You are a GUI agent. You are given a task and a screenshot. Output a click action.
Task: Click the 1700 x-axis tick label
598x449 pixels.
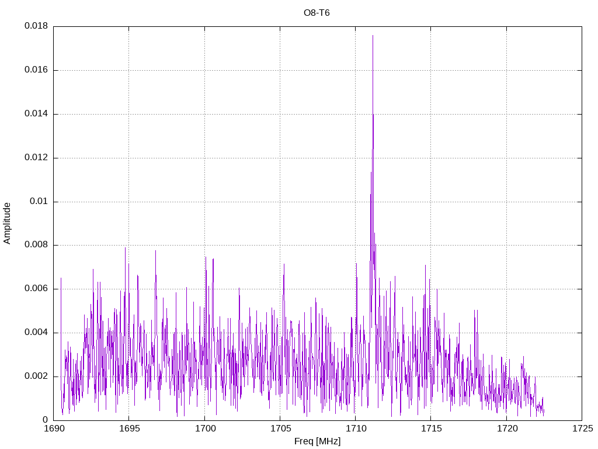click(205, 429)
